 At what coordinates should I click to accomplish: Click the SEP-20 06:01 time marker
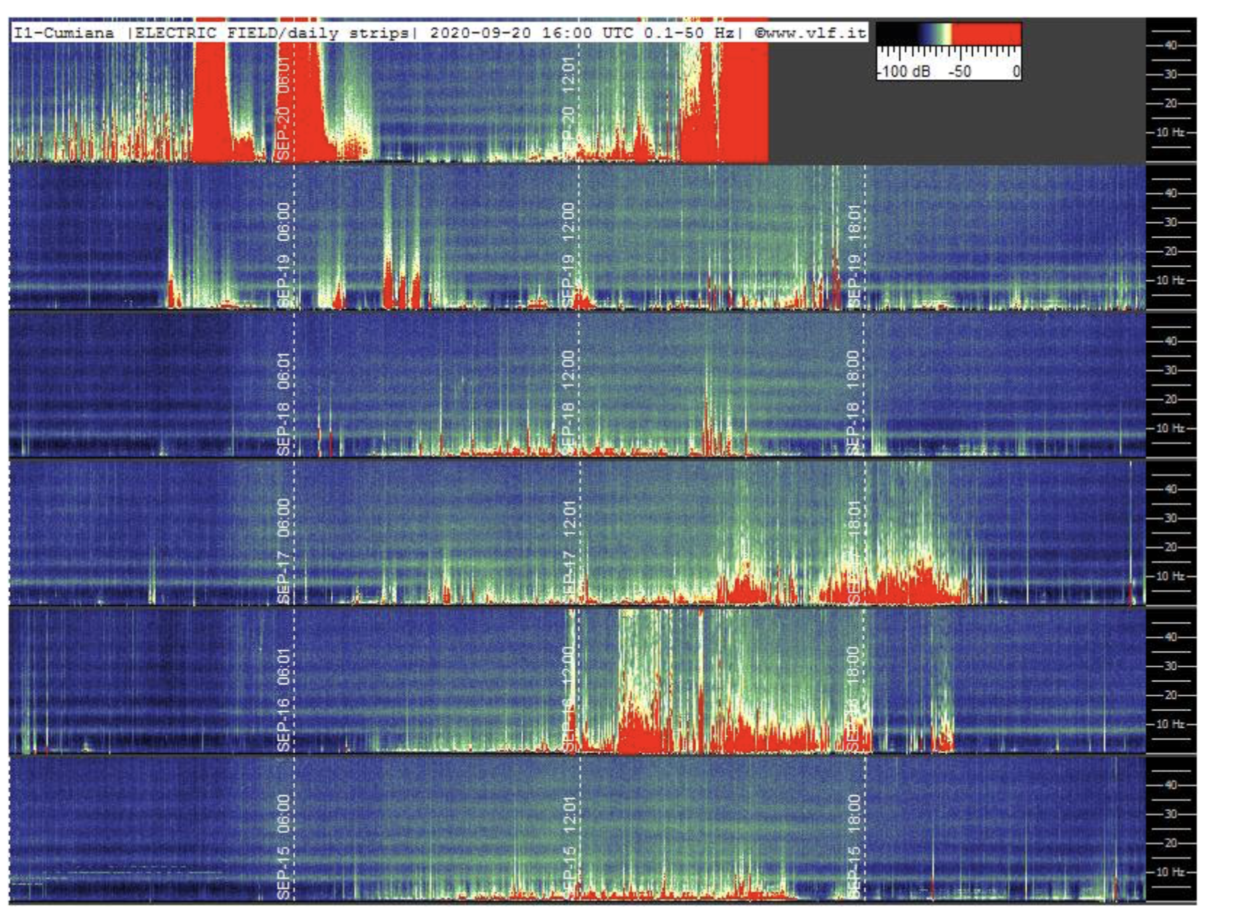coord(284,108)
